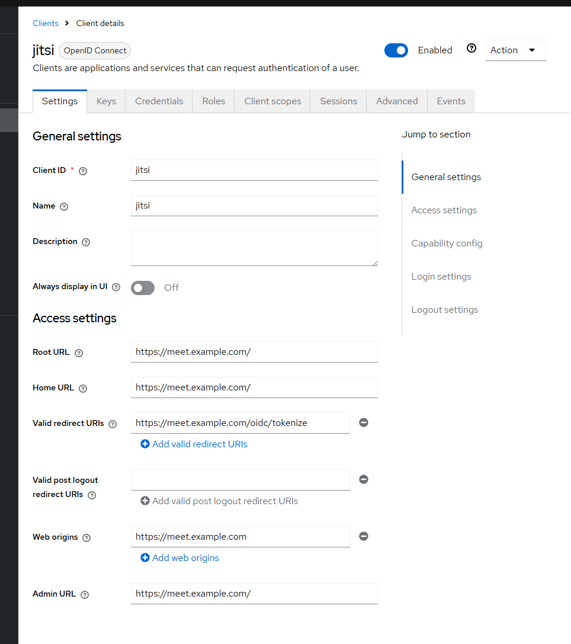Image resolution: width=571 pixels, height=644 pixels.
Task: Click the Client details breadcrumb text
Action: point(100,24)
